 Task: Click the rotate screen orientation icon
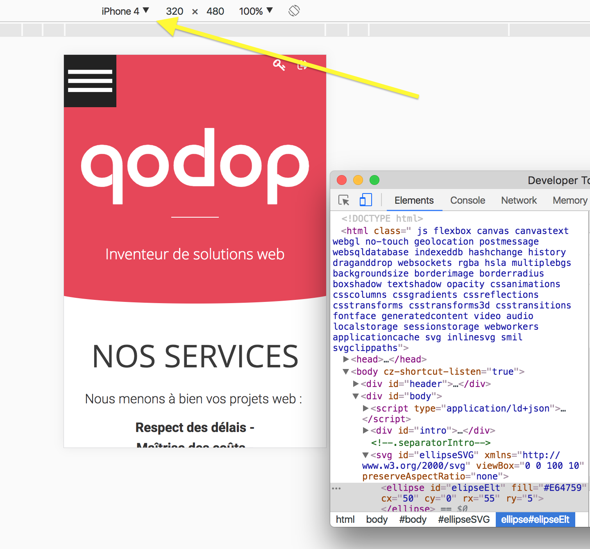coord(294,11)
